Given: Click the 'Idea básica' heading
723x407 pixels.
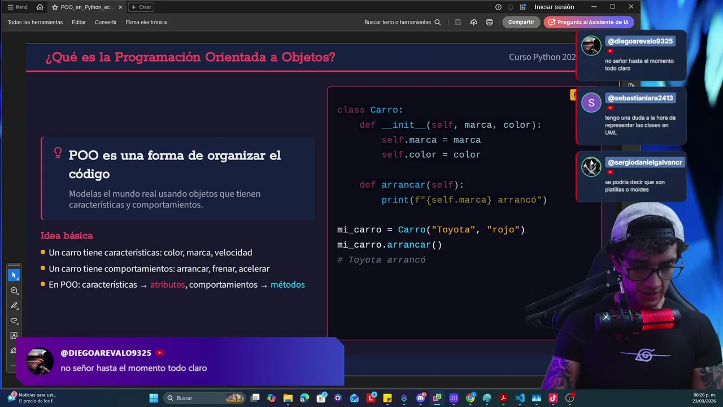Looking at the screenshot, I should 67,235.
